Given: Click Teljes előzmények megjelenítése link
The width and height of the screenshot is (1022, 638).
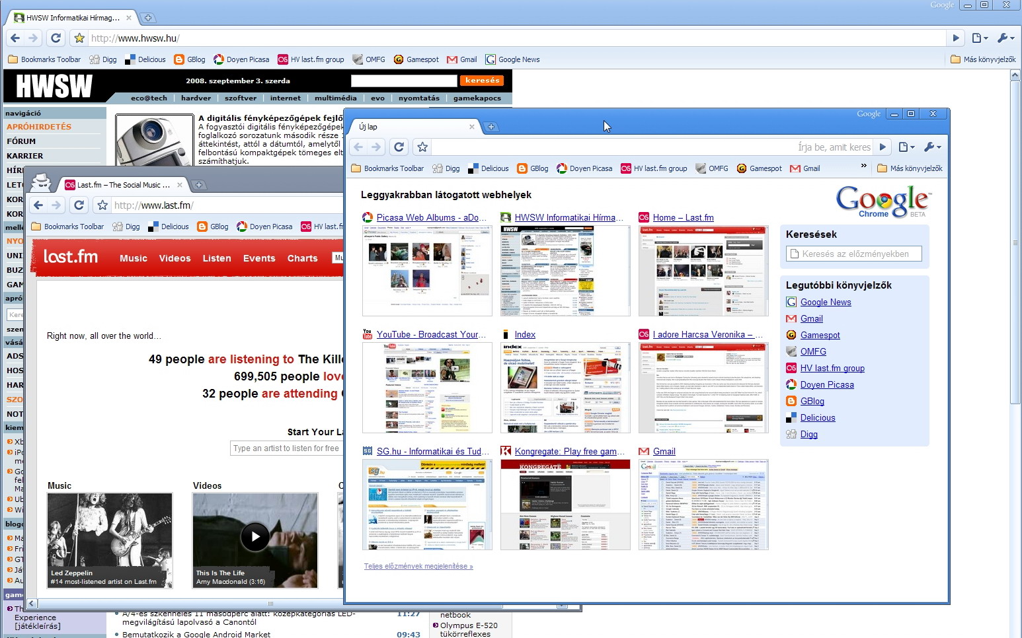Looking at the screenshot, I should (418, 566).
